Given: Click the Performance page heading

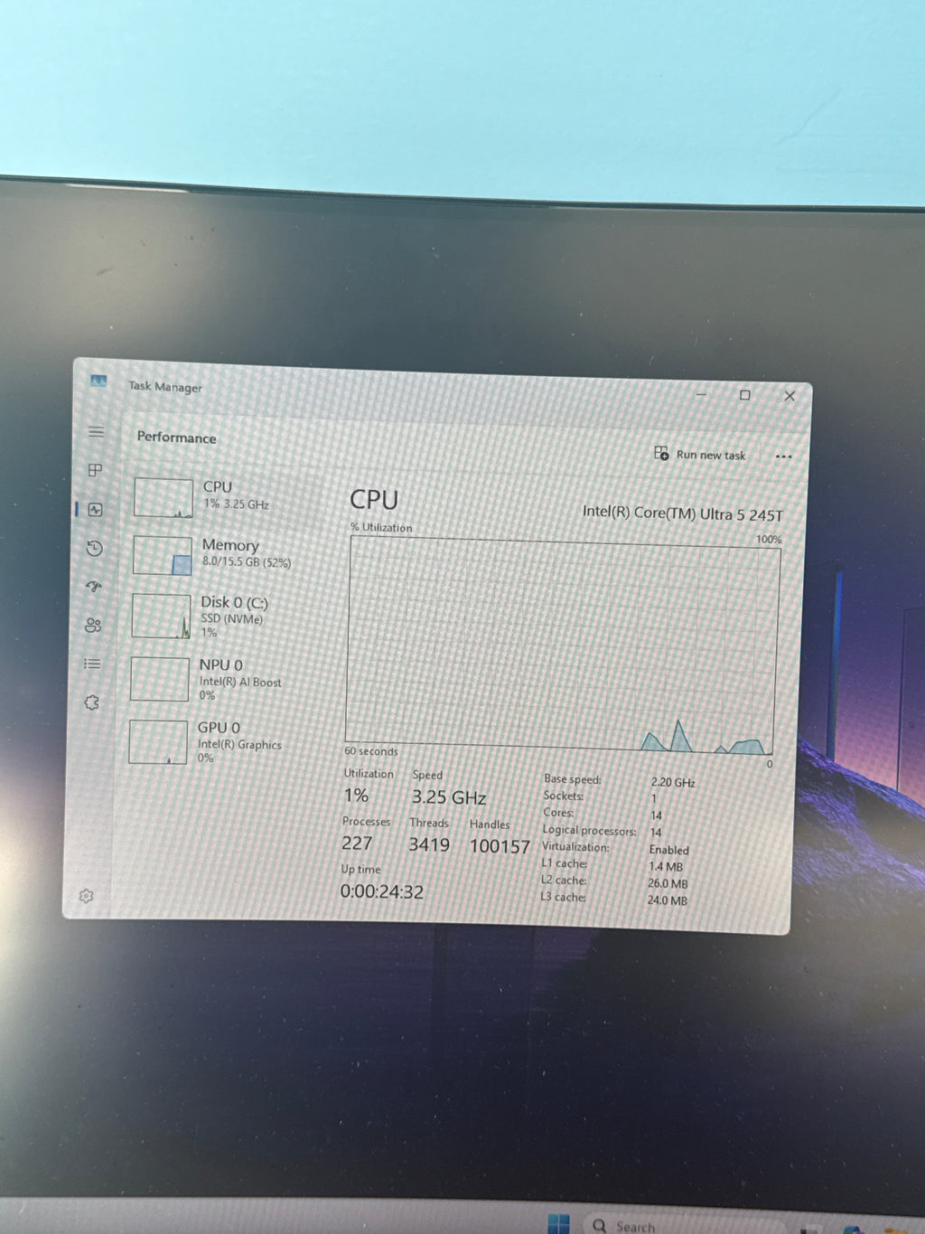Looking at the screenshot, I should pos(176,438).
